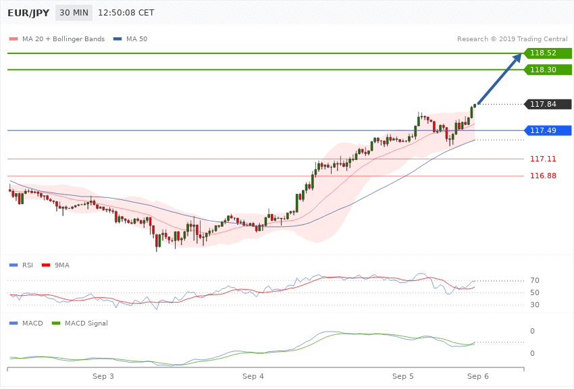
Task: Click the 12:50:08 CET timestamp
Action: pyautogui.click(x=126, y=13)
